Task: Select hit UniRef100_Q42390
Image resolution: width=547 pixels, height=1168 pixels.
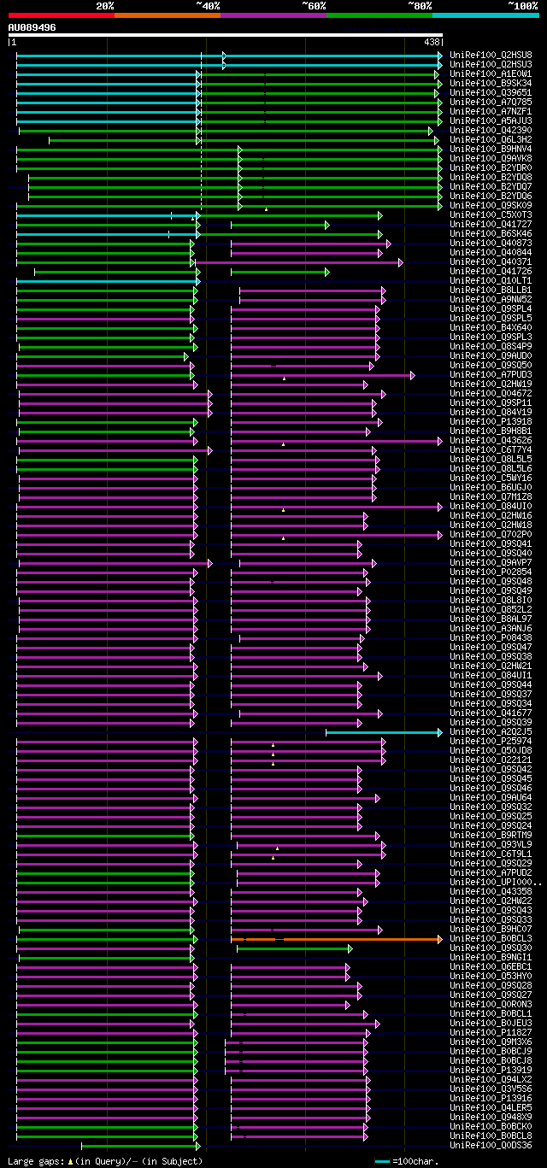Action: (x=491, y=130)
